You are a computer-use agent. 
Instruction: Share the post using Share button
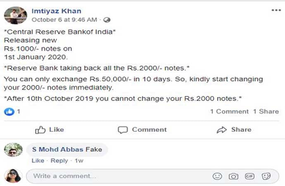tap(234, 130)
